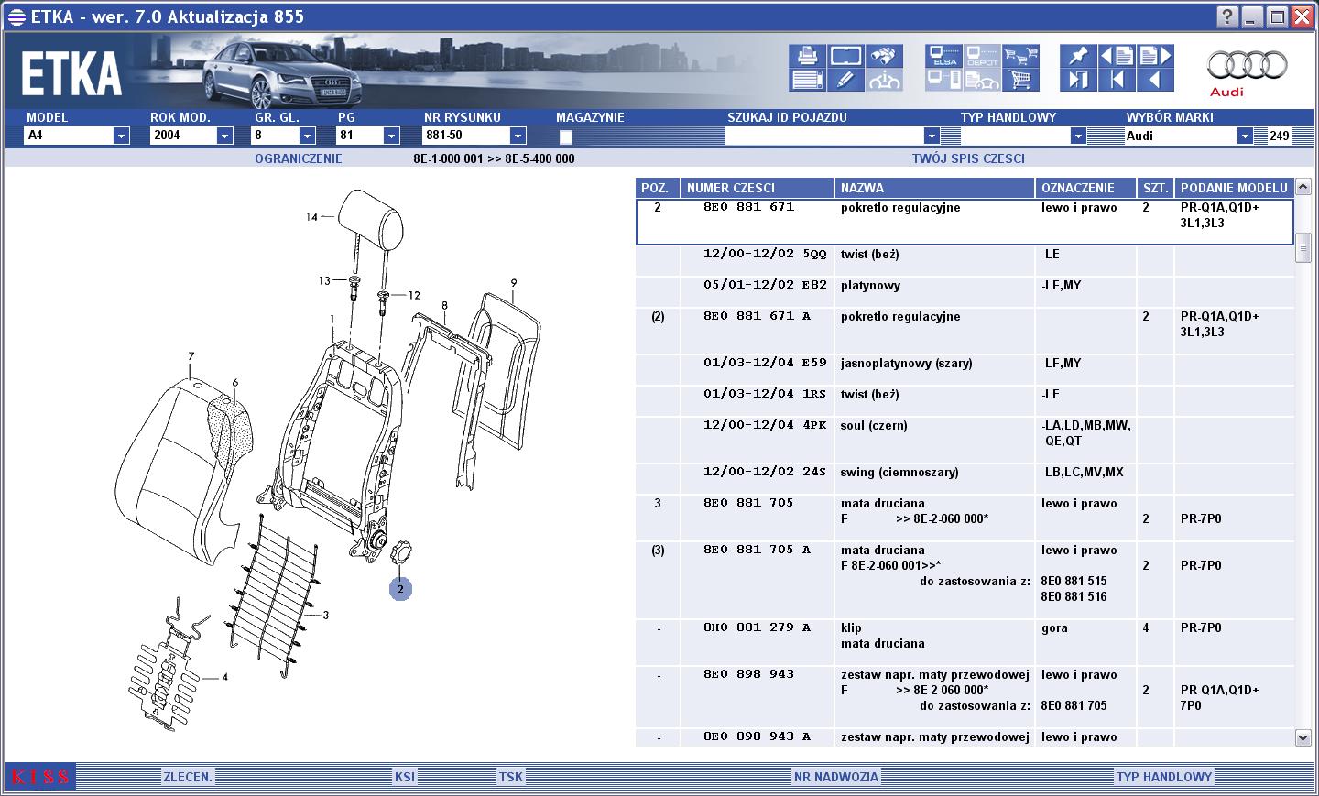The width and height of the screenshot is (1319, 796).
Task: Open the DEPOT icon
Action: pyautogui.click(x=982, y=56)
